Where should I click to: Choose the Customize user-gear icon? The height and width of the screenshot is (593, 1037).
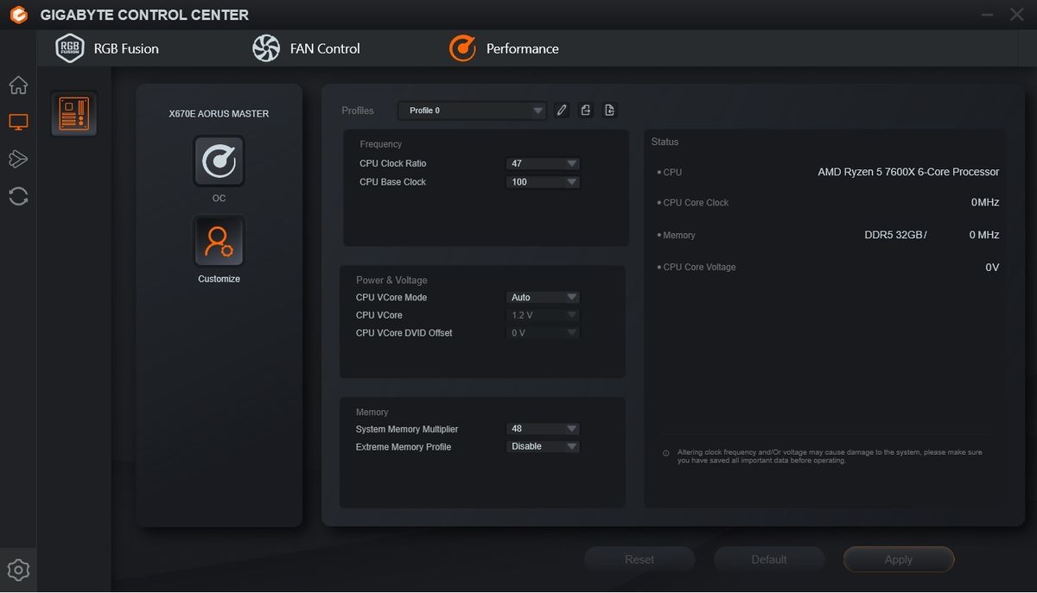[219, 242]
